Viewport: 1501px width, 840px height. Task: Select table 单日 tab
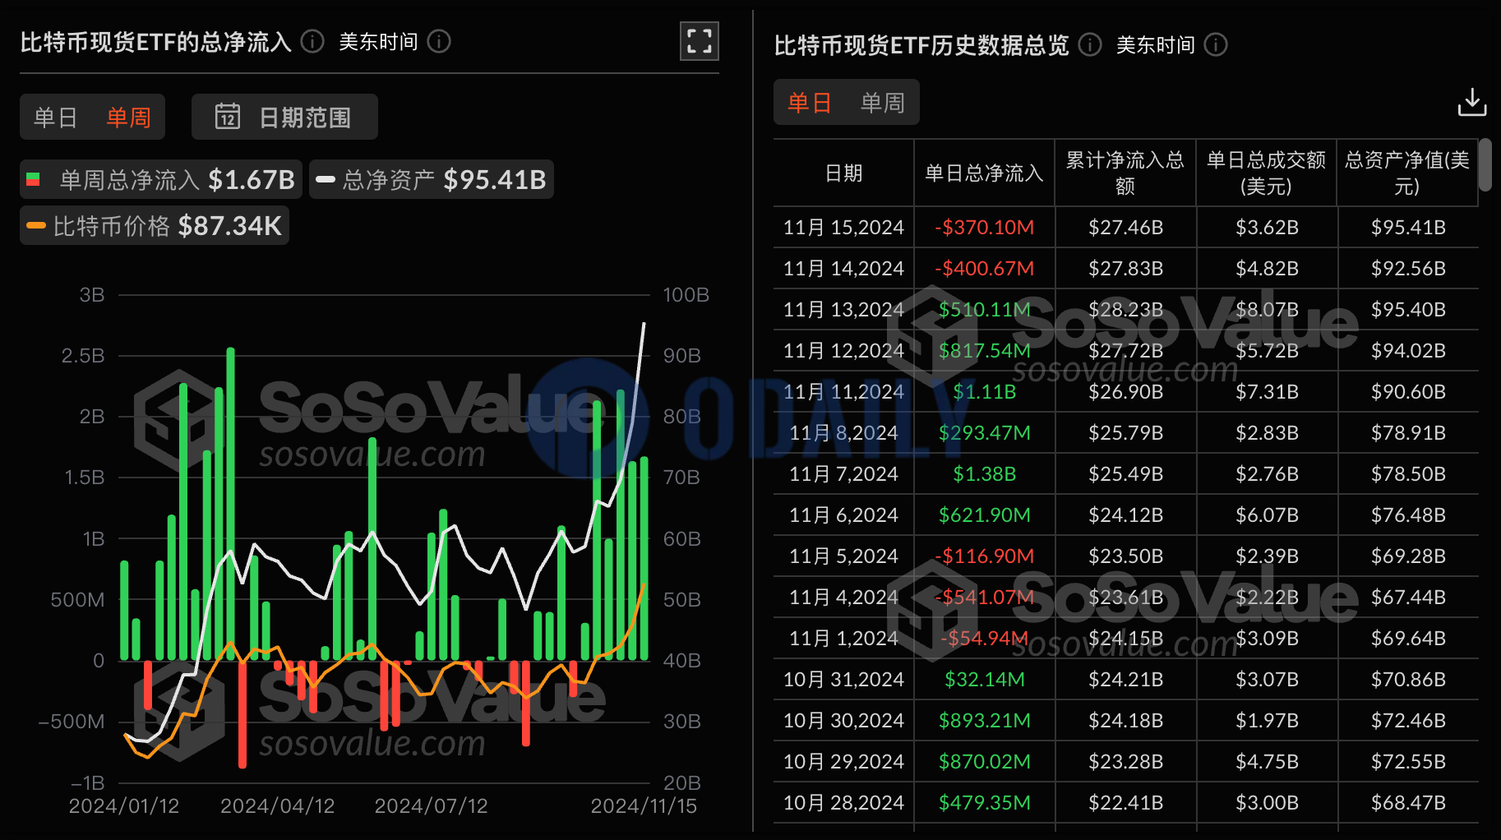809,103
